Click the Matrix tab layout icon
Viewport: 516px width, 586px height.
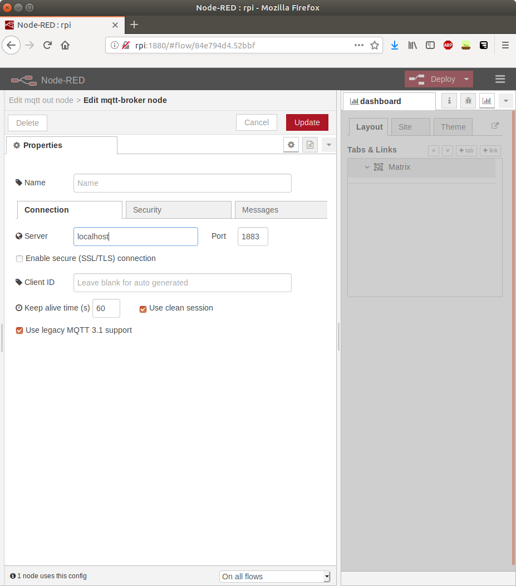click(379, 167)
